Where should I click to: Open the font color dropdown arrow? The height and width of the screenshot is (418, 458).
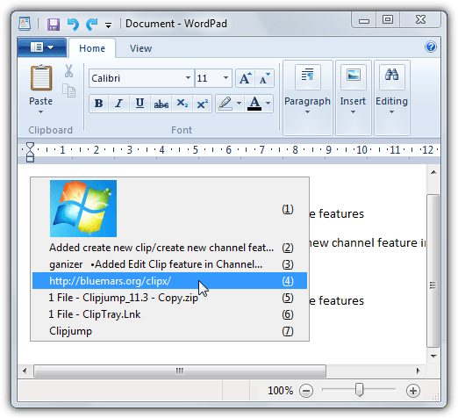point(268,104)
